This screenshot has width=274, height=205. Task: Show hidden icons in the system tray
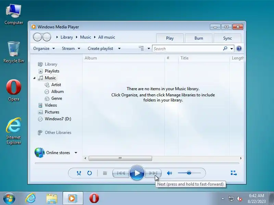click(x=223, y=199)
